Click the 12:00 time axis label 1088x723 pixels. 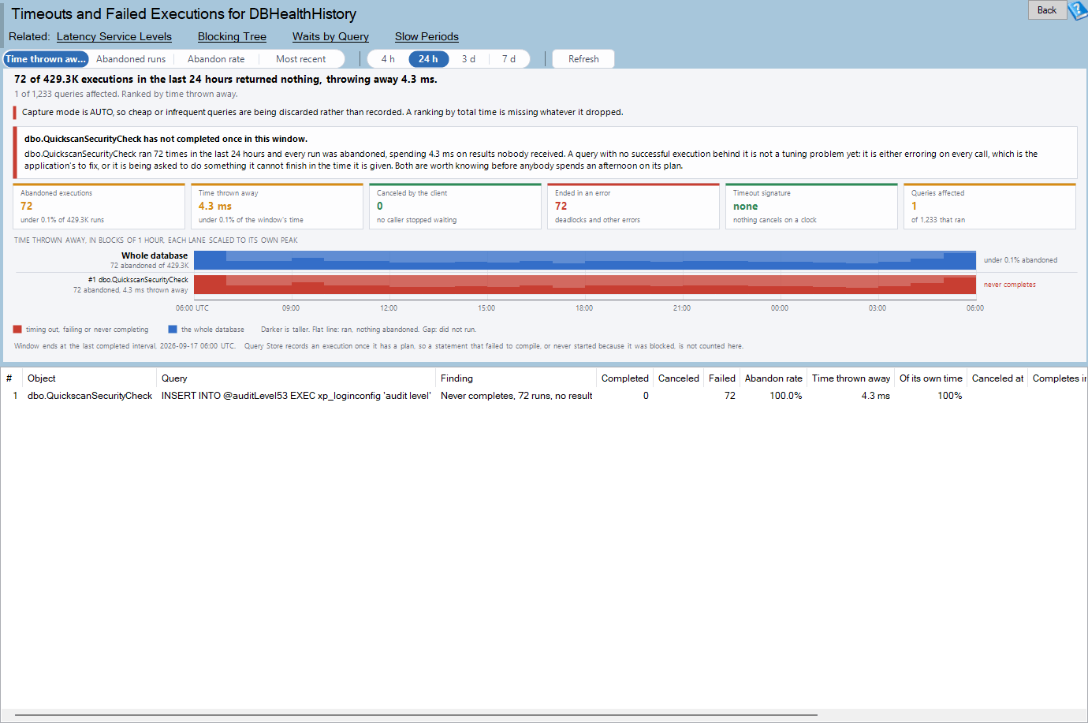pyautogui.click(x=389, y=308)
